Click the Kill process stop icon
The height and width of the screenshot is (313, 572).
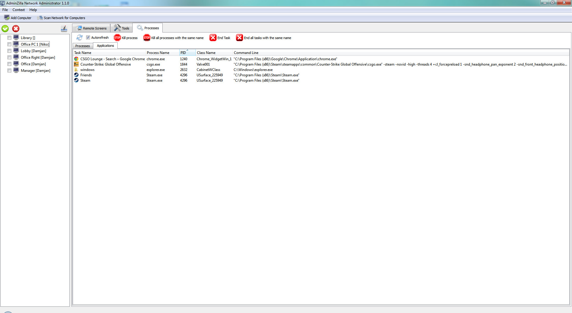click(x=117, y=38)
